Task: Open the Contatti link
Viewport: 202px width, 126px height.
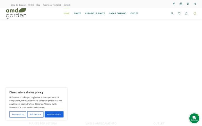Action: pyautogui.click(x=67, y=5)
